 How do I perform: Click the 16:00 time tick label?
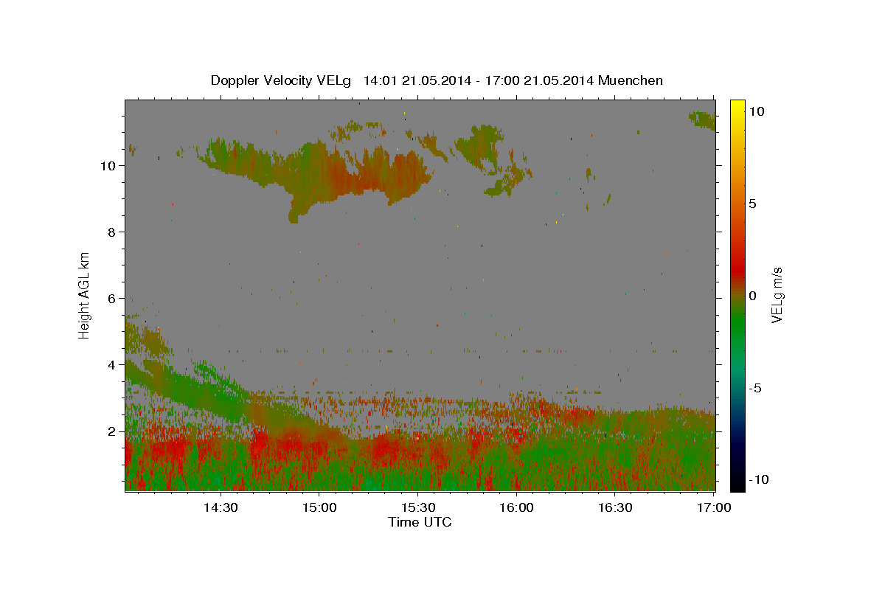(516, 507)
